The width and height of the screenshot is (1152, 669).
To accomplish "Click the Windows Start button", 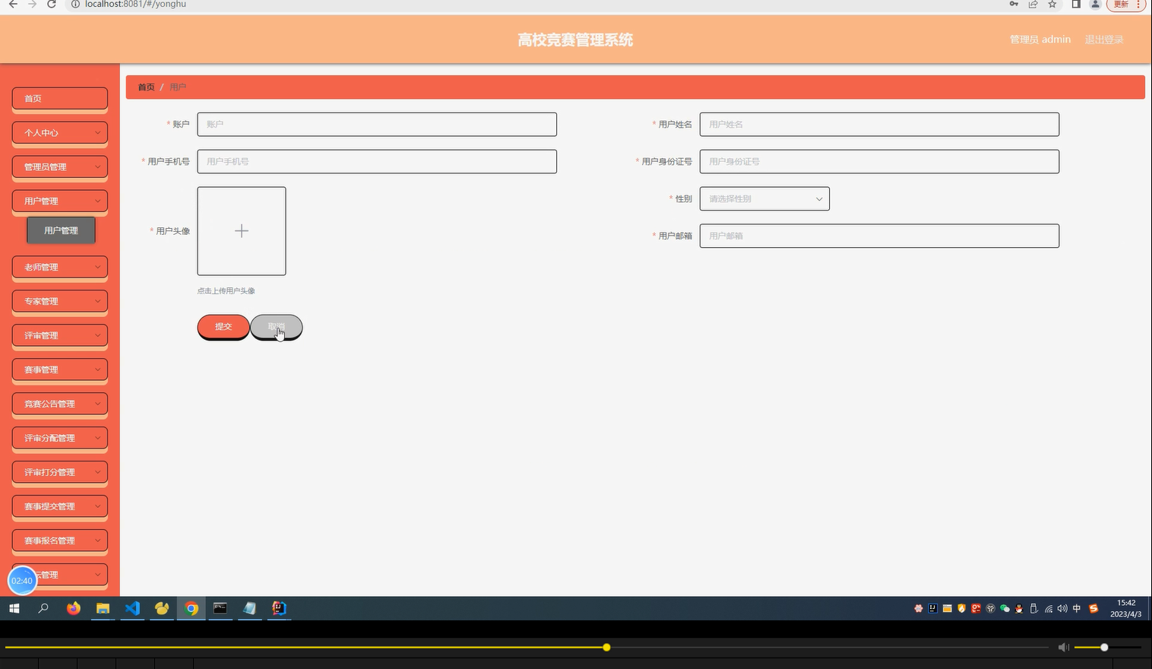I will [14, 608].
